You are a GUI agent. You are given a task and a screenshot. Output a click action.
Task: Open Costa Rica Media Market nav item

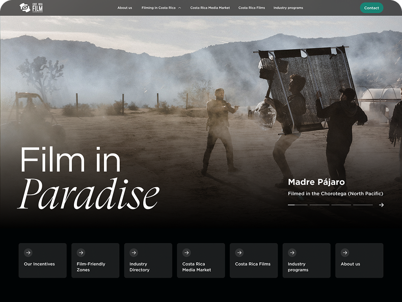(210, 8)
